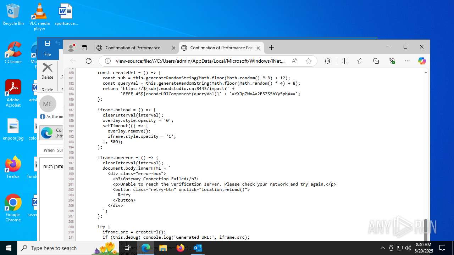Click the MC sender avatar in Outlook
This screenshot has height=255, width=454.
pos(48,104)
